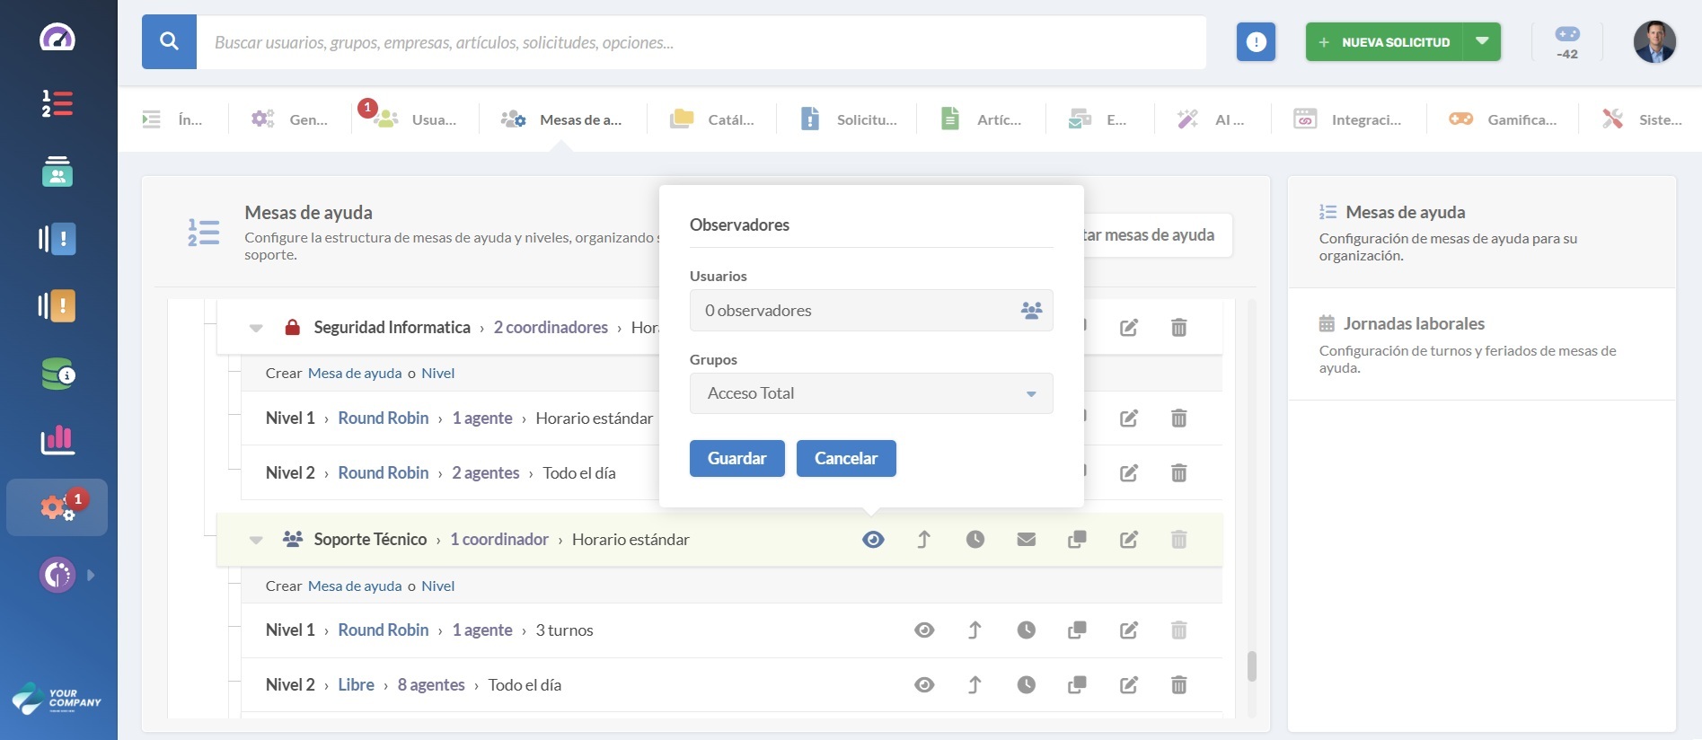The image size is (1702, 740).
Task: Expand the sidebar arrow next to purple icon
Action: (91, 575)
